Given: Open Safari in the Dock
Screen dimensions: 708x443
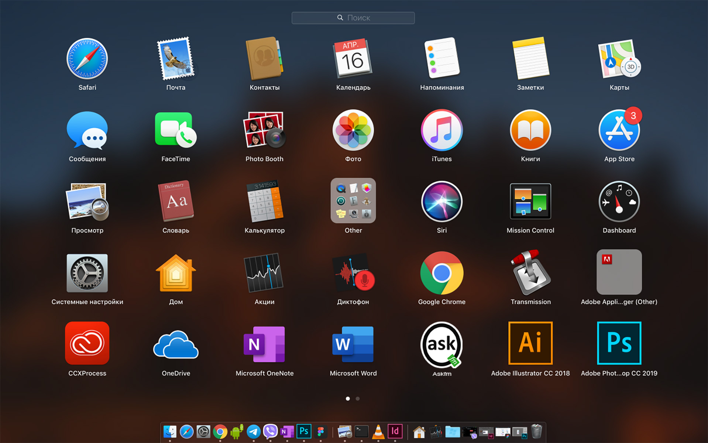Looking at the screenshot, I should [x=186, y=432].
